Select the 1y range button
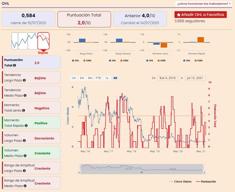This screenshot has width=235, height=192. 107,78
